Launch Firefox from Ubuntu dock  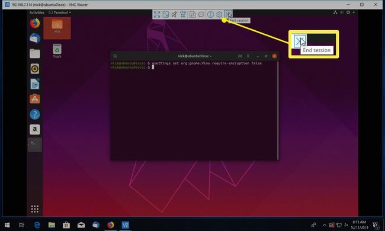tap(35, 23)
